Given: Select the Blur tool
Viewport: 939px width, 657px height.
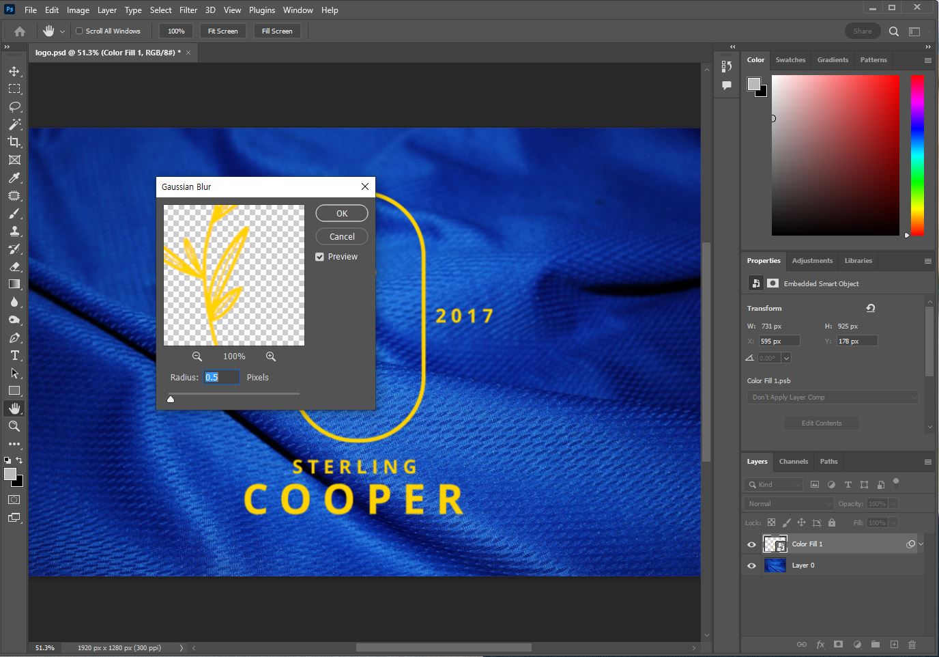Looking at the screenshot, I should (14, 302).
